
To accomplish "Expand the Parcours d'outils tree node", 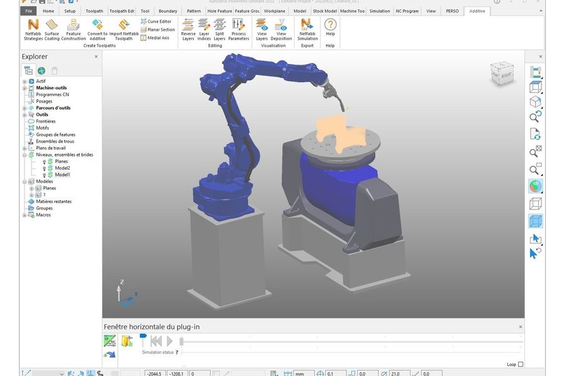I will (x=25, y=108).
